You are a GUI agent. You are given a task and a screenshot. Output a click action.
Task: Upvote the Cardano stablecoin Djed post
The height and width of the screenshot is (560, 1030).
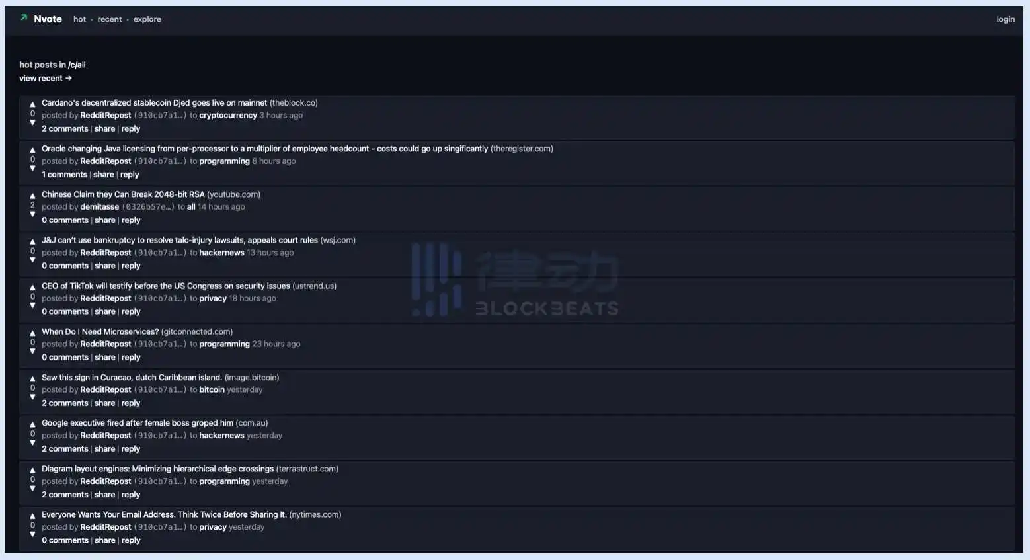[32, 104]
